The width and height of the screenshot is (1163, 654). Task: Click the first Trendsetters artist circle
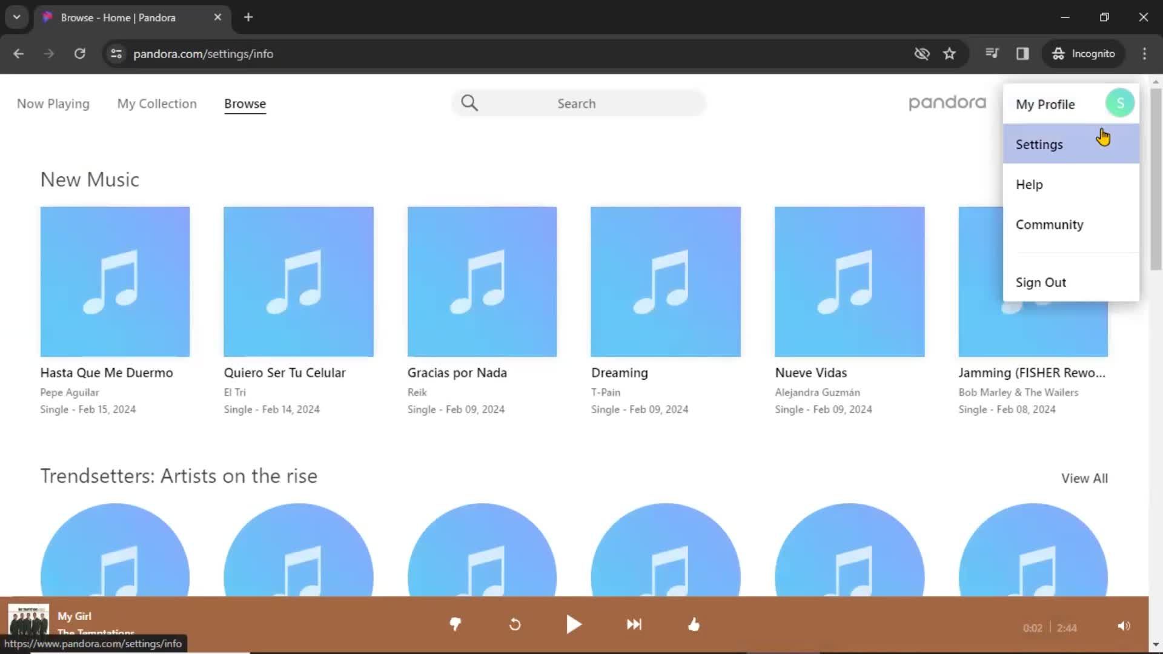(x=115, y=550)
